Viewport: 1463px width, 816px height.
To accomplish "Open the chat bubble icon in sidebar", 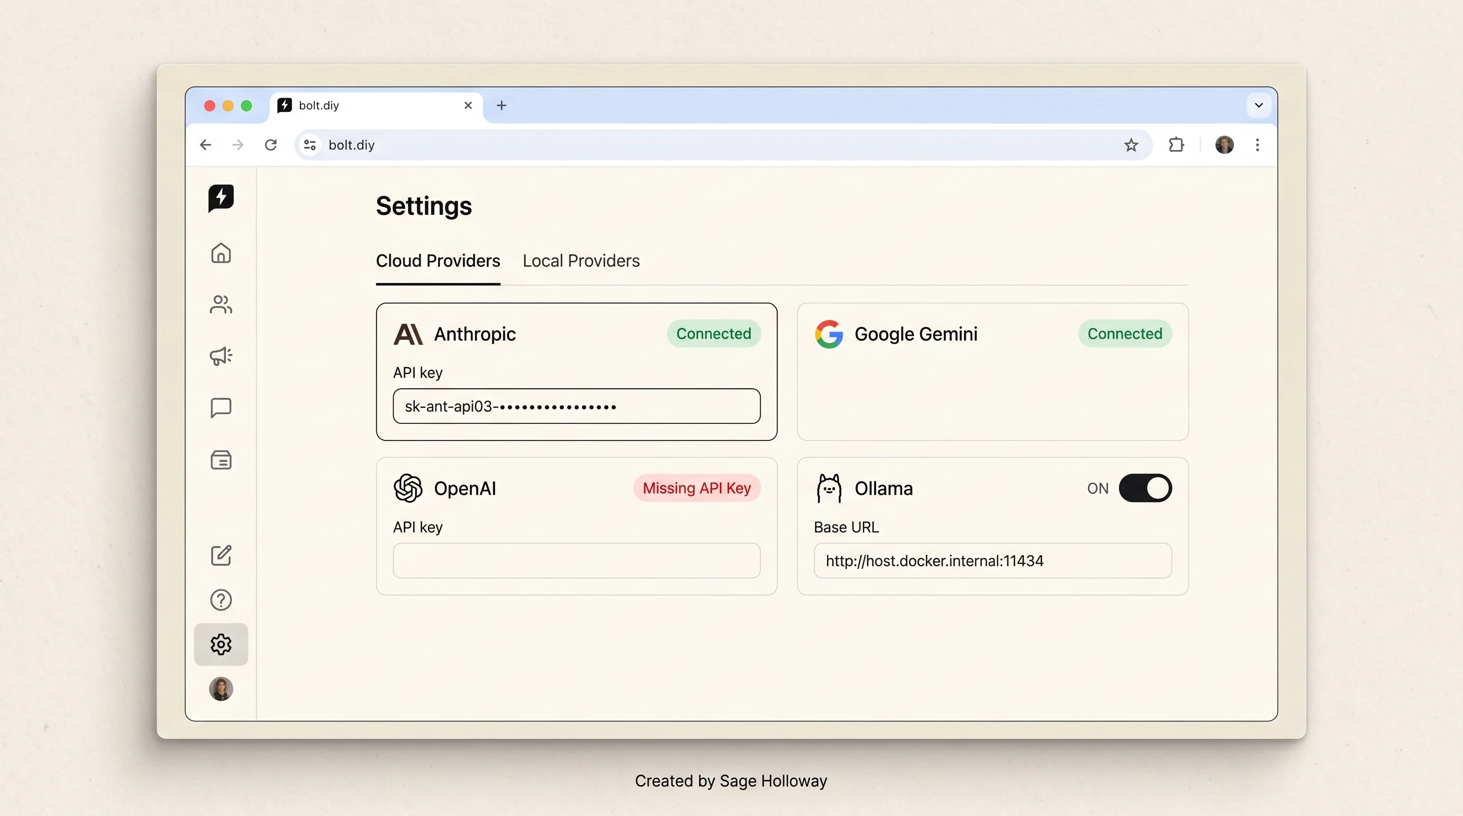I will pyautogui.click(x=221, y=408).
